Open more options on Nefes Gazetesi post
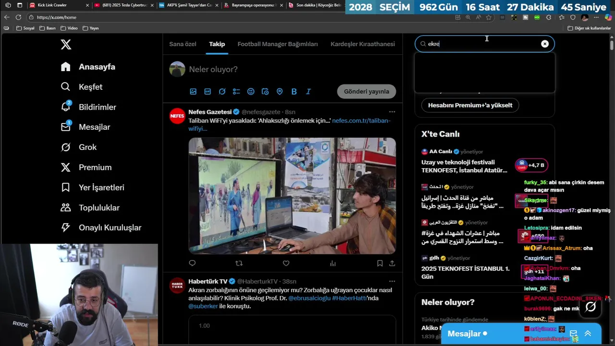 (x=392, y=112)
